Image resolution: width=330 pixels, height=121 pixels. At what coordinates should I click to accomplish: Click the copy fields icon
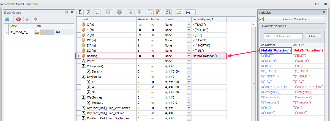pyautogui.click(x=150, y=12)
